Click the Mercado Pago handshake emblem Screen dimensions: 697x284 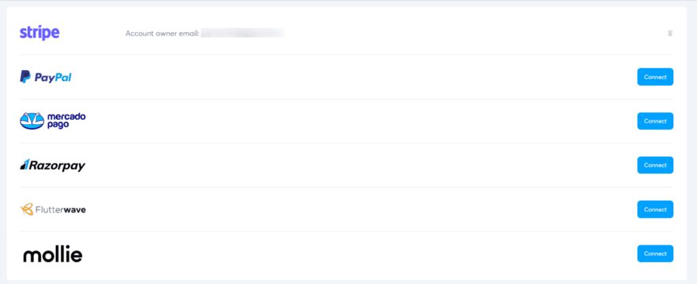(32, 121)
